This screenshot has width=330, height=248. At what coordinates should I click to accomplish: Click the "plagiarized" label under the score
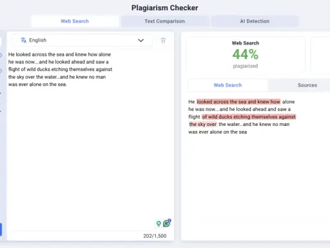[246, 66]
